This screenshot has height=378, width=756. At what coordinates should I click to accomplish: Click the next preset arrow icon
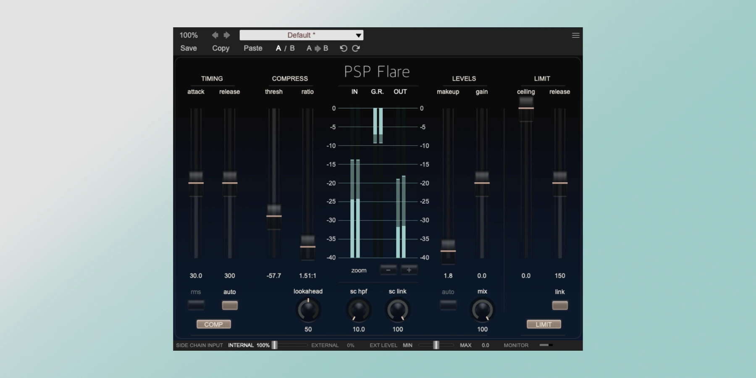pyautogui.click(x=227, y=35)
